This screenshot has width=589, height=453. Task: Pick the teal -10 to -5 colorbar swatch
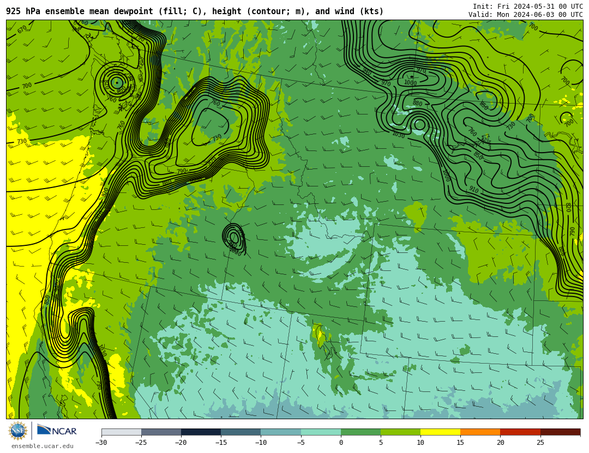[x=281, y=432]
